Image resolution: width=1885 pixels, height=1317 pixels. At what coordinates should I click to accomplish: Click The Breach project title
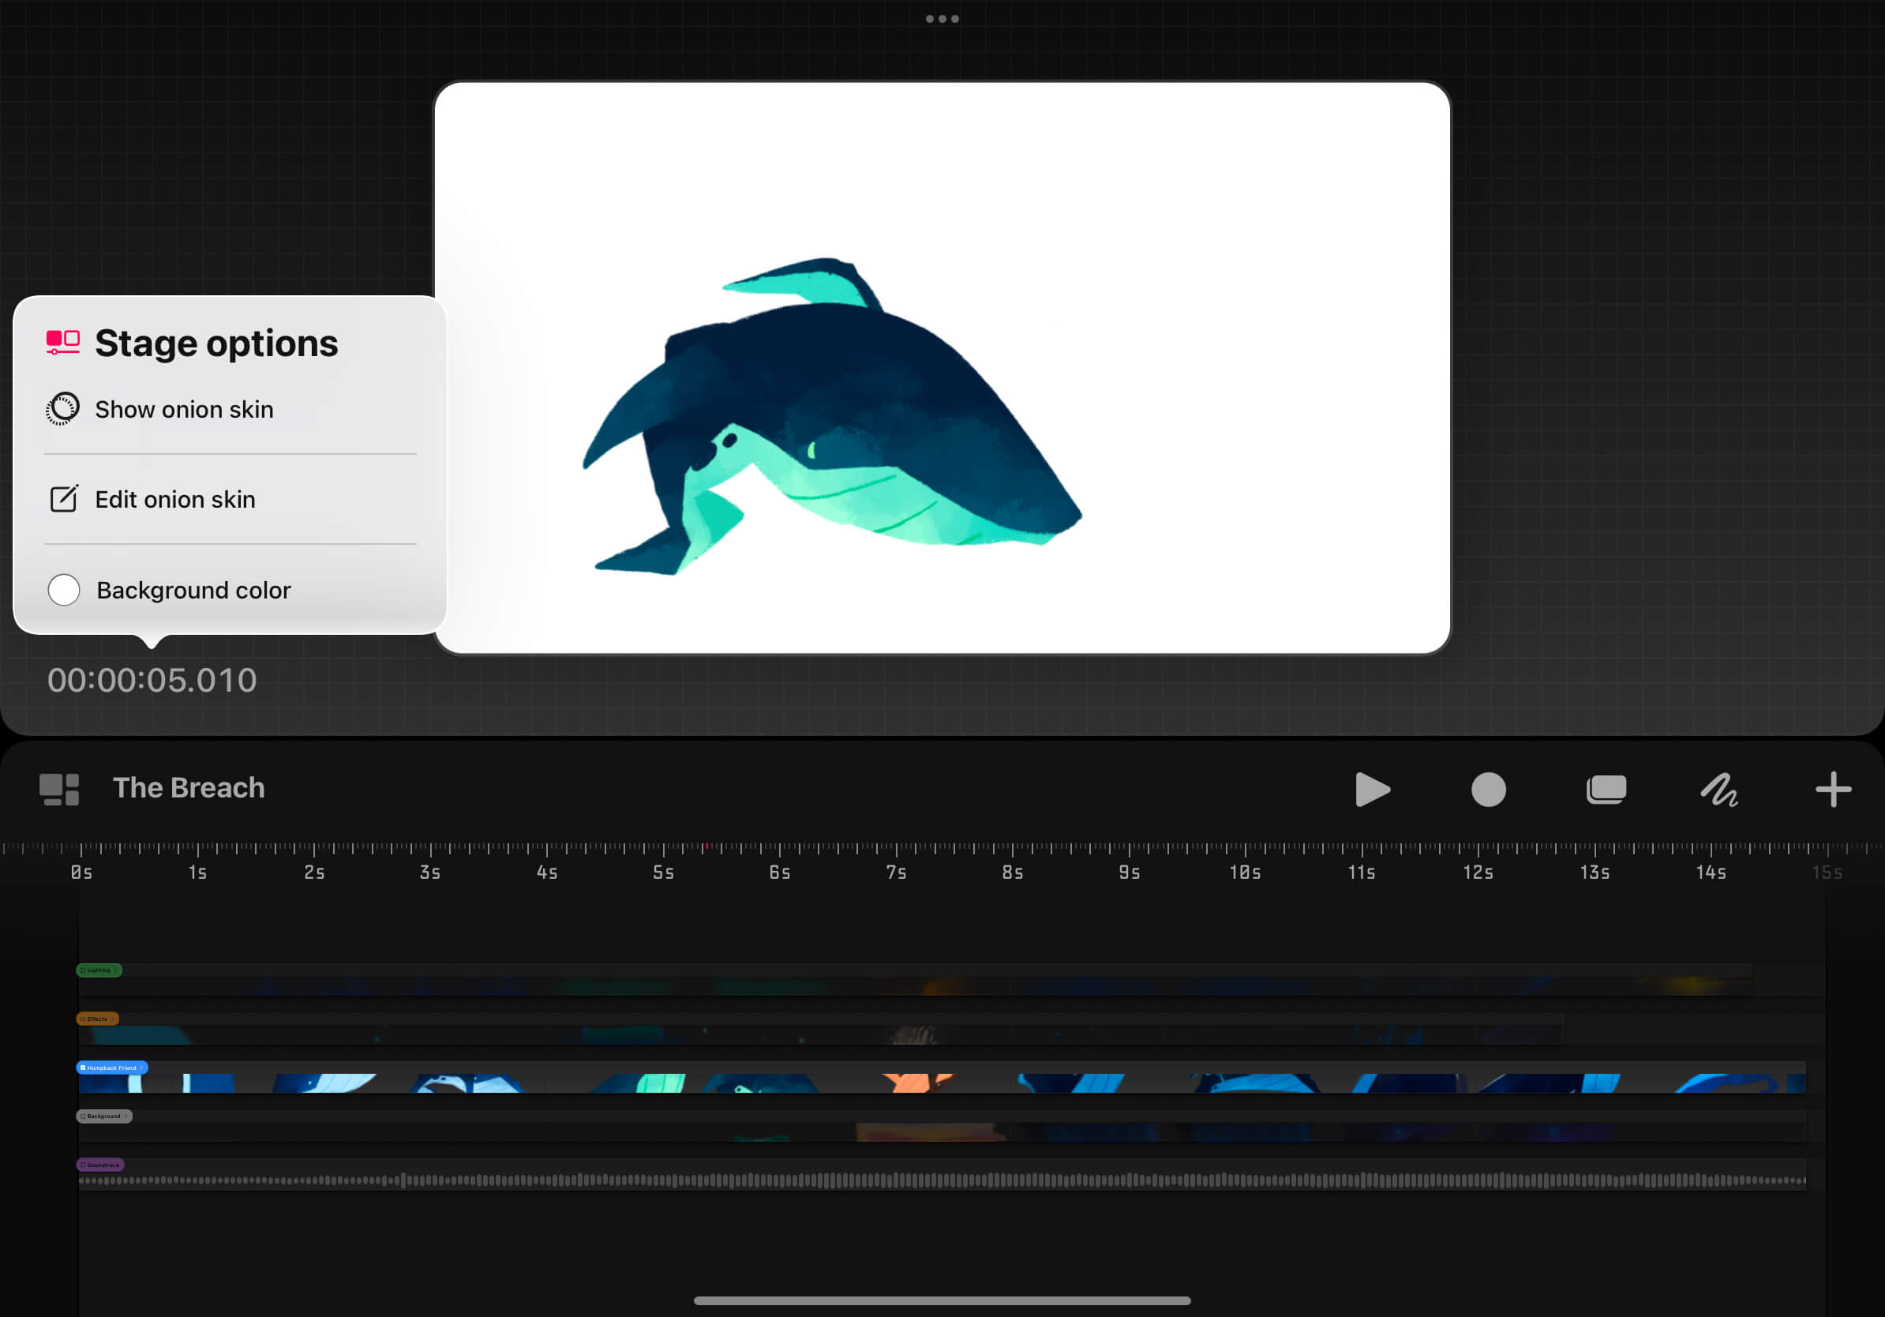coord(189,787)
